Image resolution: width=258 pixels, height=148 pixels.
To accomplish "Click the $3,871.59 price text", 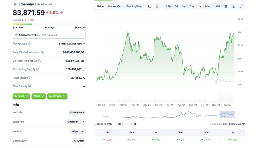I will pyautogui.click(x=29, y=13).
